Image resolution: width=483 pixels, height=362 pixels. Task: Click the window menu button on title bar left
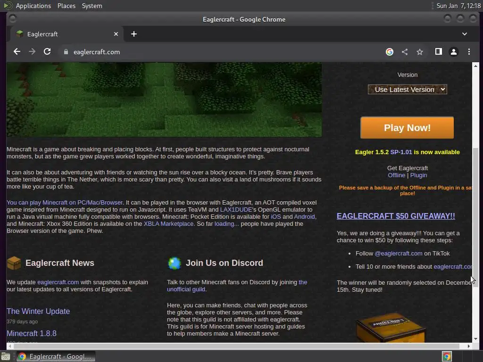12,19
